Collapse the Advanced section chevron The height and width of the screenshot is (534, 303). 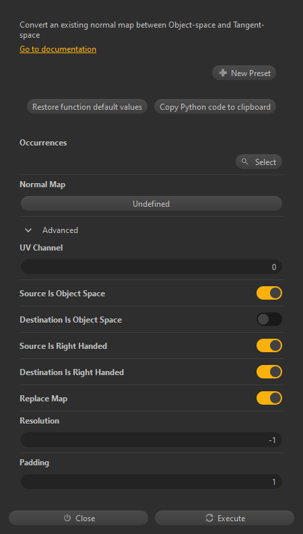click(28, 230)
